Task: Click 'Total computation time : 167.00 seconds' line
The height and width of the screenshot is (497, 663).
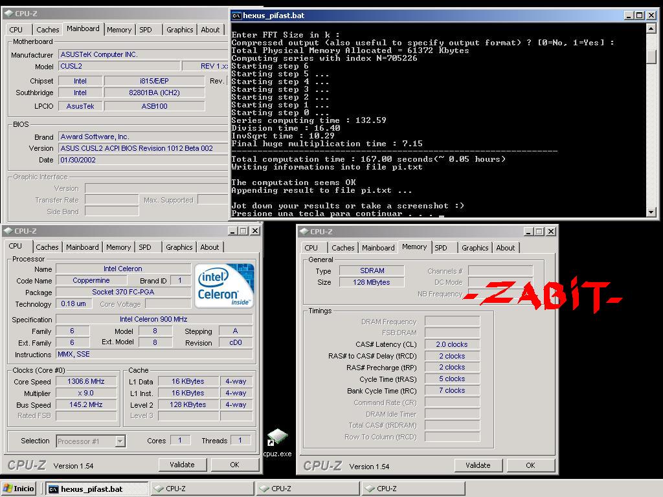Action: tap(368, 159)
